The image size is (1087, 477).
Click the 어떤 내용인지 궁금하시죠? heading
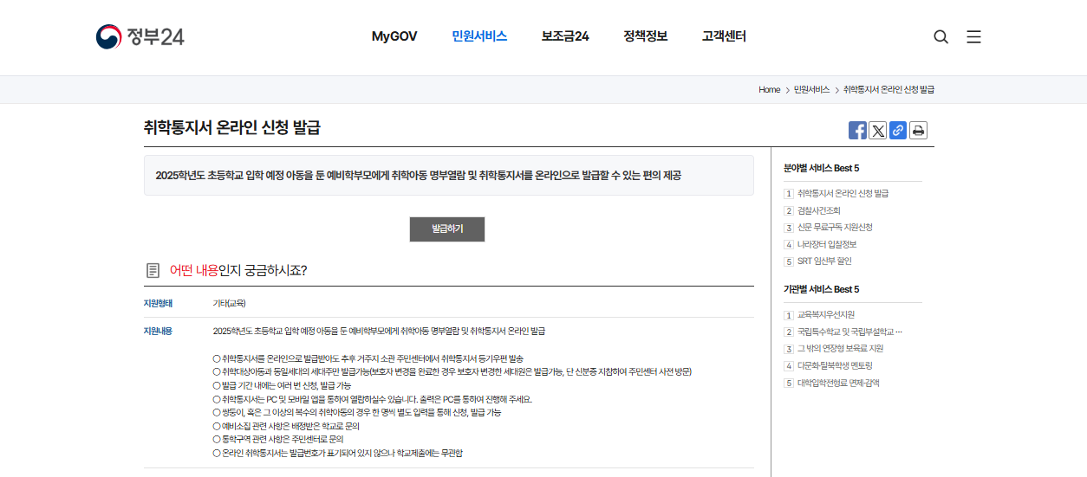coord(238,270)
